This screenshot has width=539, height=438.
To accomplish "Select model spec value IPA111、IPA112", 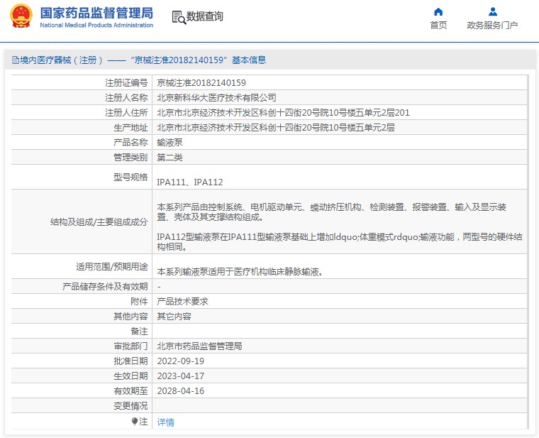I will [190, 182].
